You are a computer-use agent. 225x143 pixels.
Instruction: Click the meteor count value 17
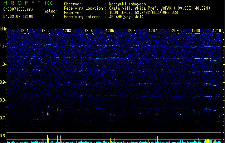pos(52,16)
